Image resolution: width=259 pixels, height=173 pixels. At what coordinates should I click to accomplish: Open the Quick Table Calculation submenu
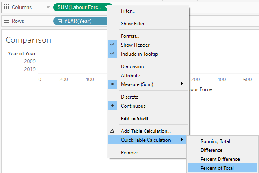(146, 140)
